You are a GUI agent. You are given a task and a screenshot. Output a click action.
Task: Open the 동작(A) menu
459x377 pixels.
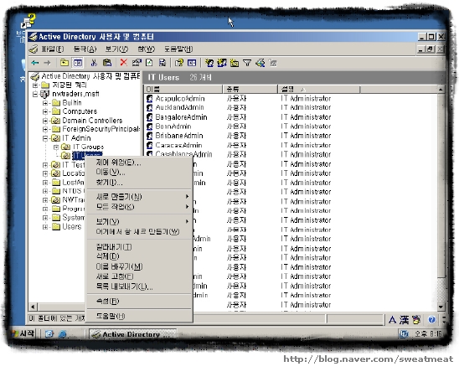pyautogui.click(x=85, y=49)
